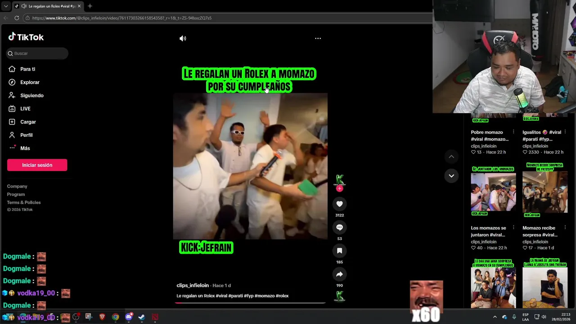576x324 pixels.
Task: Like 'Los momazos se juntaron' with 40 likes
Action: click(x=473, y=248)
